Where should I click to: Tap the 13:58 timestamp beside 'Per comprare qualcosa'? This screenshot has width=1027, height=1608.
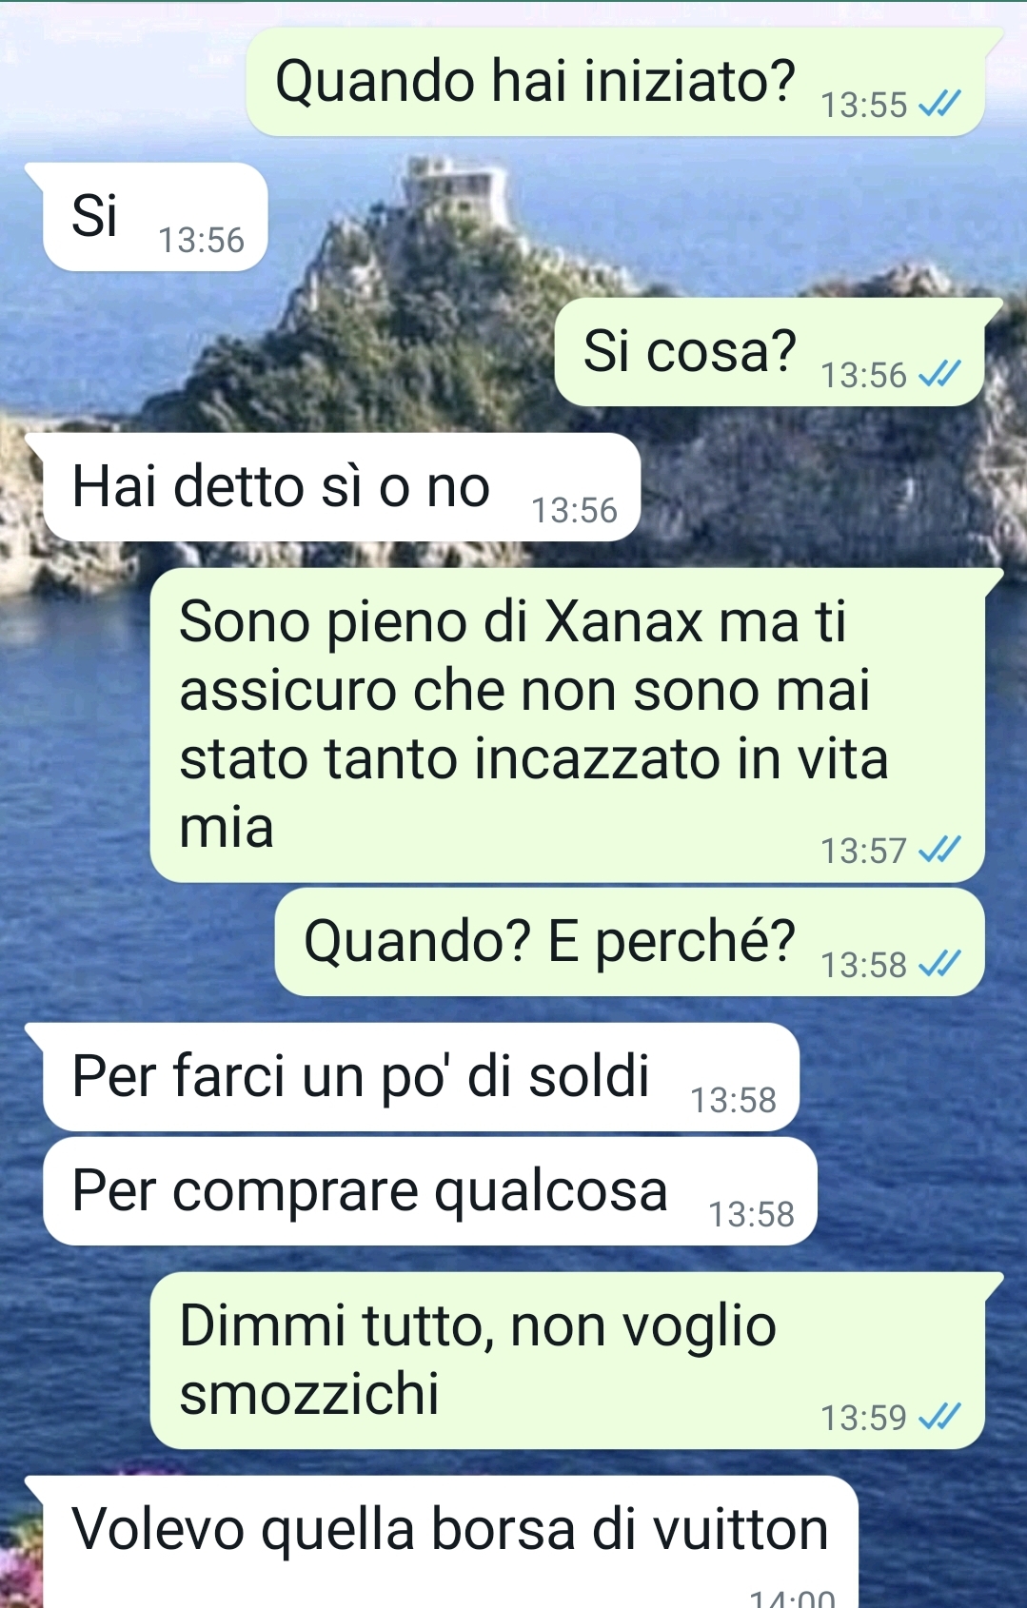(751, 1214)
